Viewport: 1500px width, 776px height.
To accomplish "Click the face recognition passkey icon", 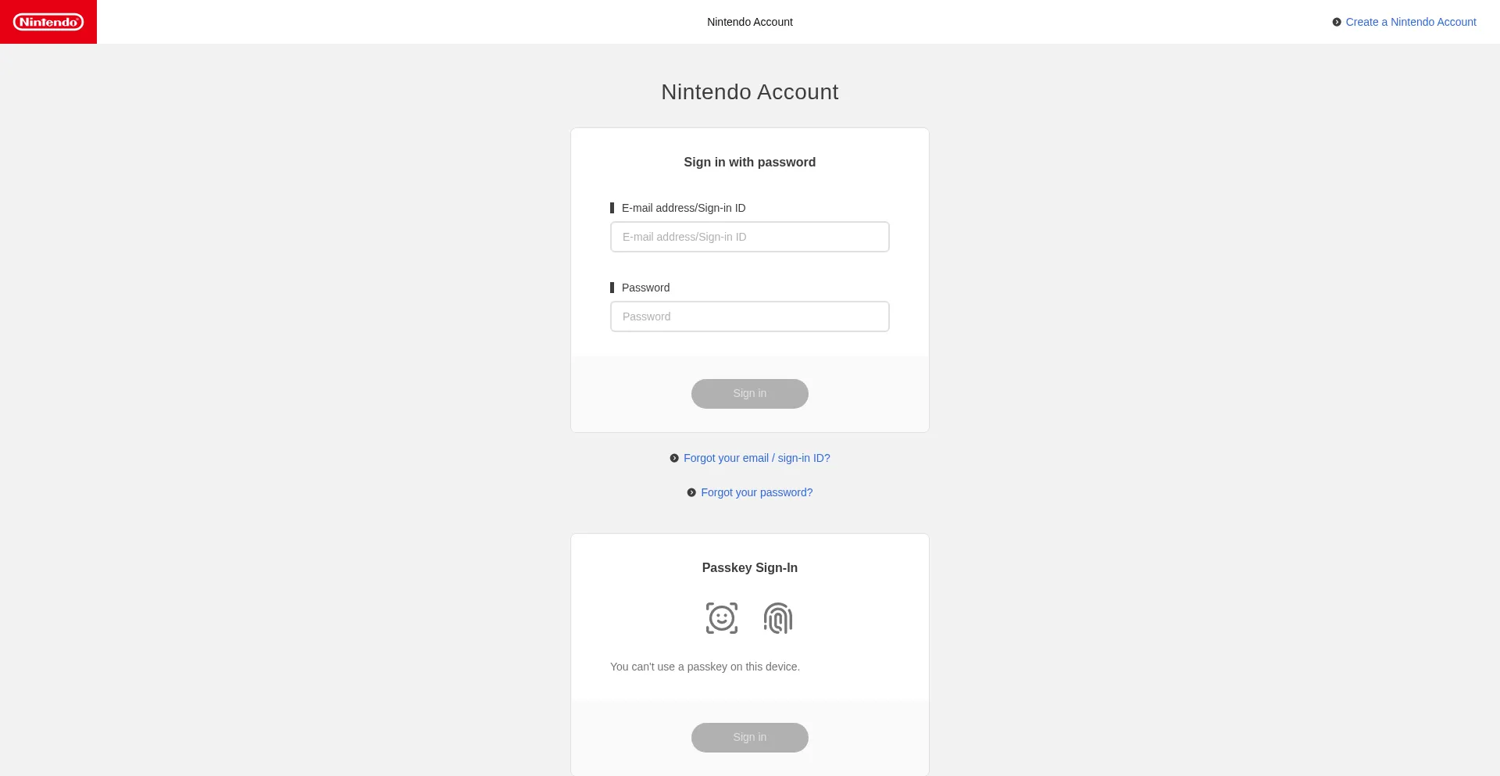I will 721,618.
